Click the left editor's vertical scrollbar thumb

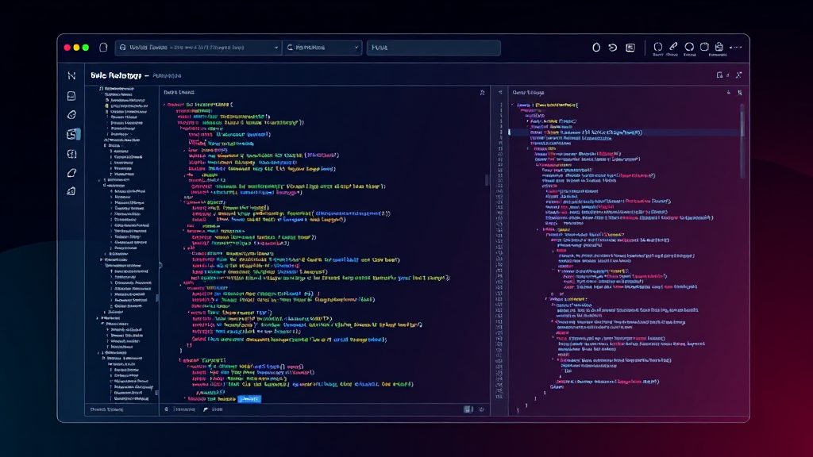click(x=487, y=180)
